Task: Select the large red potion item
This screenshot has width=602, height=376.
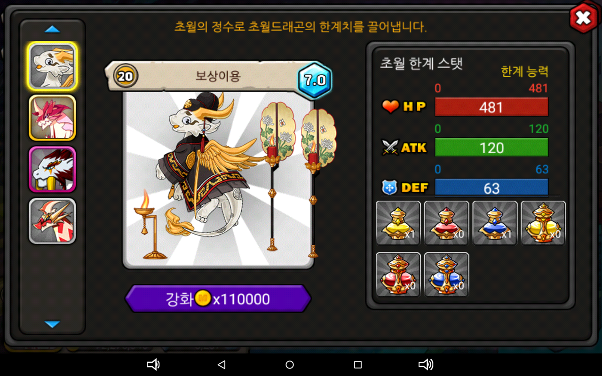Action: point(398,274)
